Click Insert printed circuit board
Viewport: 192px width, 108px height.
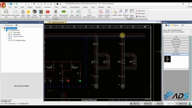pos(63,13)
